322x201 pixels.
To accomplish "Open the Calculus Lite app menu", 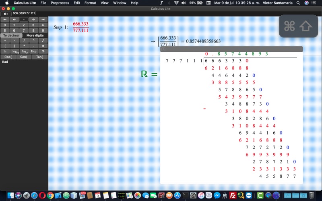I will pyautogui.click(x=25, y=3).
